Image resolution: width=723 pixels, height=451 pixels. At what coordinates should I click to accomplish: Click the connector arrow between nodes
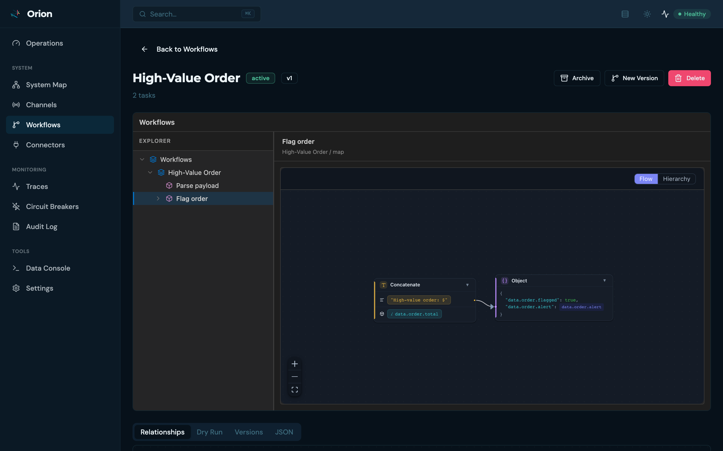point(485,303)
